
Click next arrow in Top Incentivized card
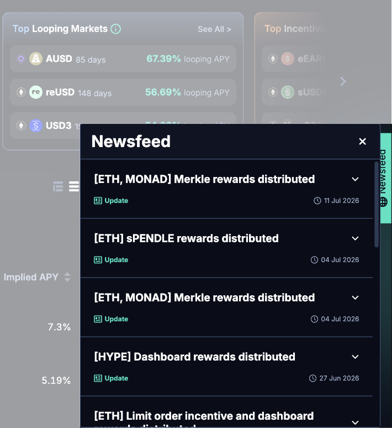click(x=343, y=81)
